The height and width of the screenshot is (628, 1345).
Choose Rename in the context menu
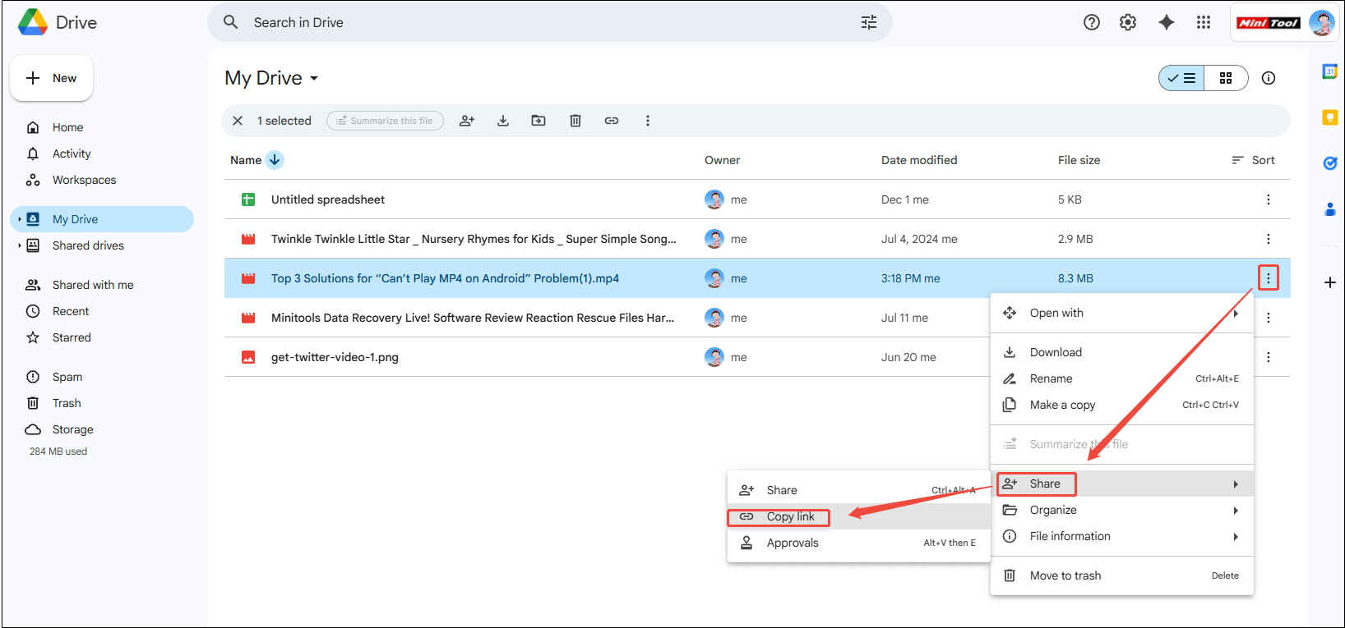point(1122,378)
